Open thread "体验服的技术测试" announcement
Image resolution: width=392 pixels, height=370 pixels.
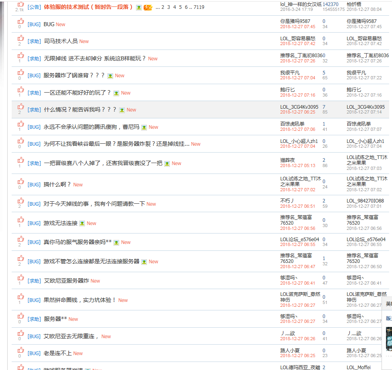tap(88, 7)
